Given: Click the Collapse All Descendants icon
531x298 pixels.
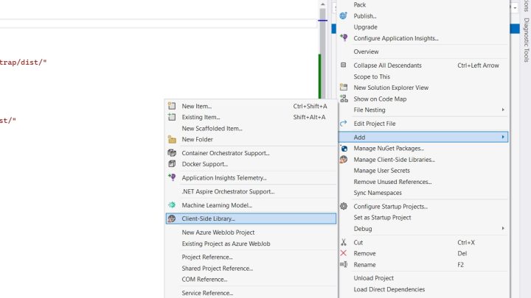Looking at the screenshot, I should tap(344, 65).
